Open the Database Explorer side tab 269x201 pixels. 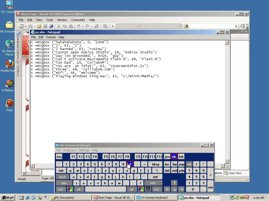(18, 45)
